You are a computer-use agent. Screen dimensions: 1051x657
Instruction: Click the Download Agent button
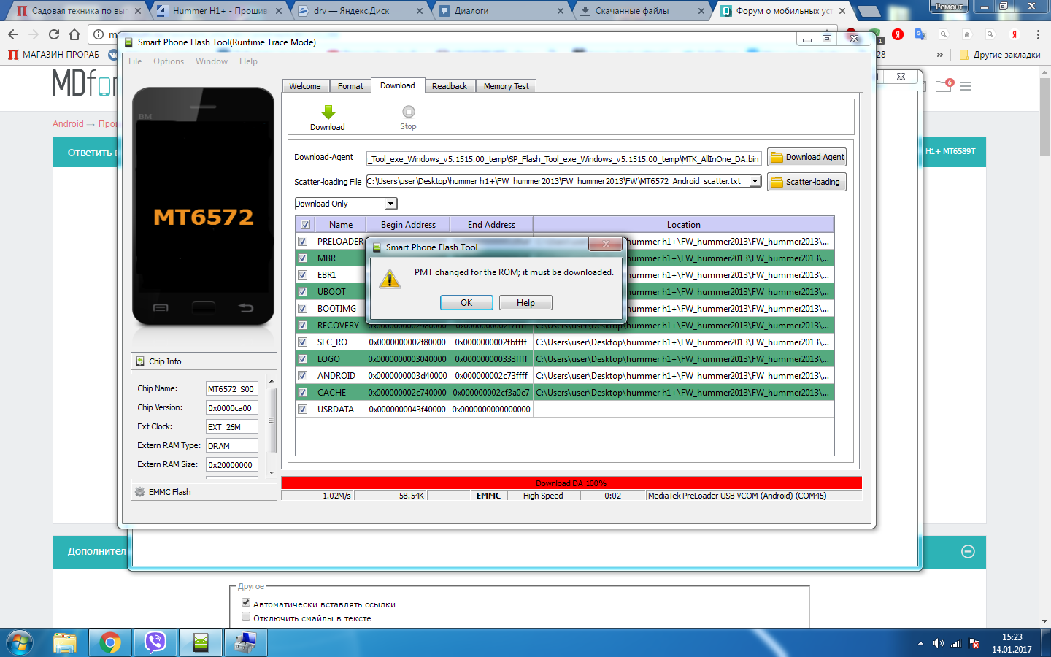(x=806, y=157)
